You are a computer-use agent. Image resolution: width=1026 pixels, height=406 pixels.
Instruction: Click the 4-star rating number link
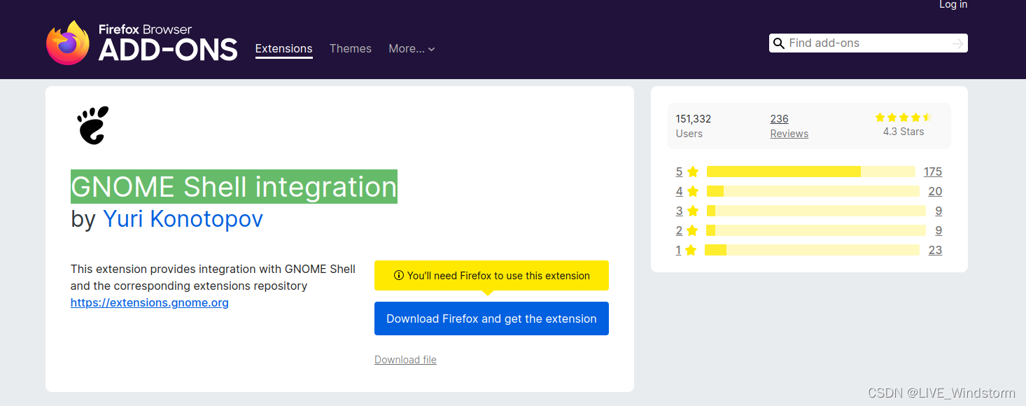[x=679, y=191]
